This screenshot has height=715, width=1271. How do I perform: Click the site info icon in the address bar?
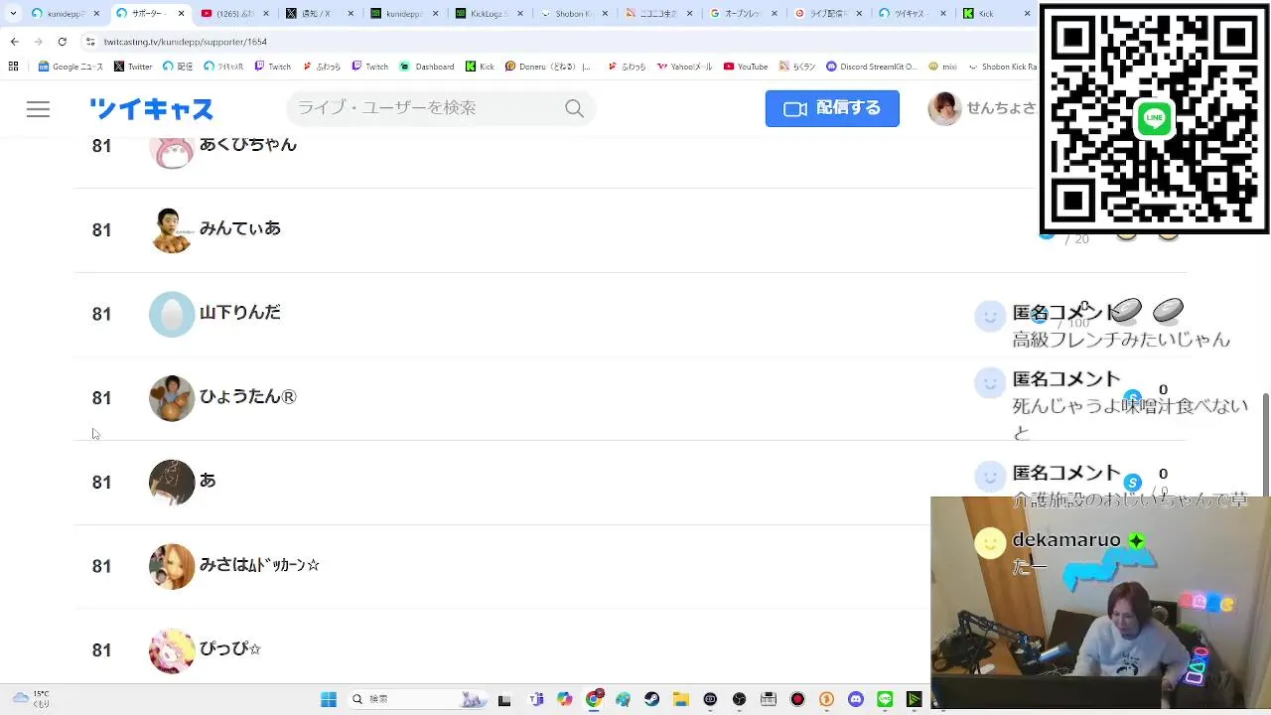(90, 42)
